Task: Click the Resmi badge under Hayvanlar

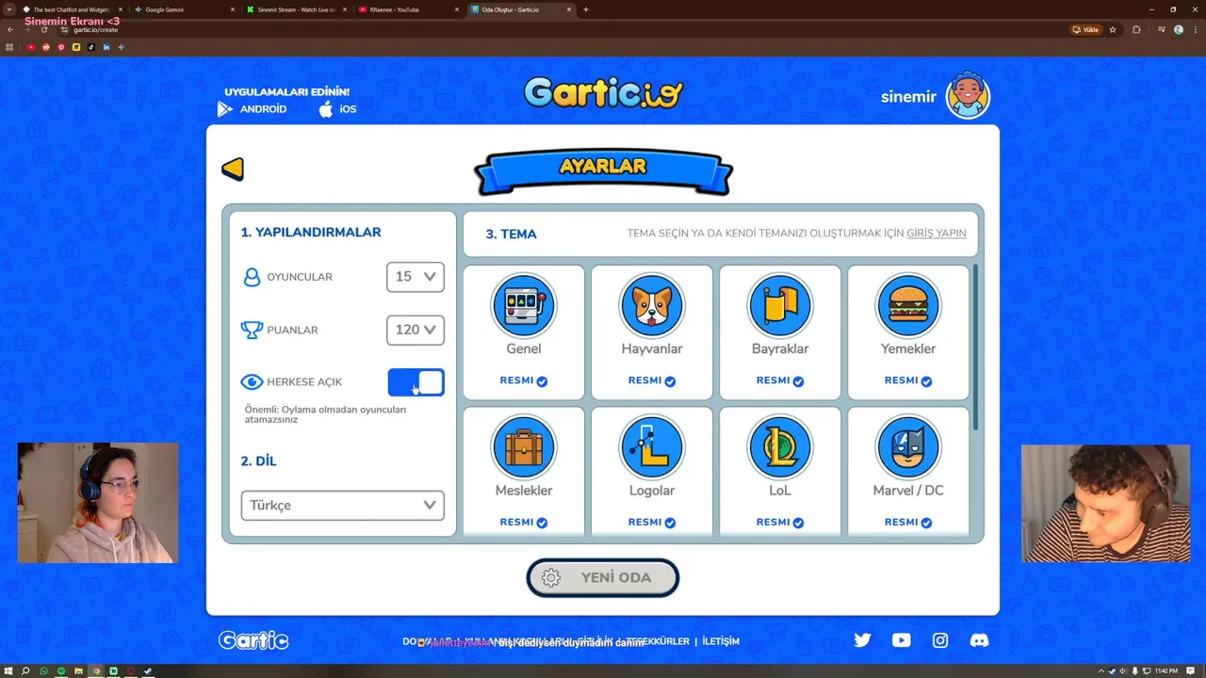Action: (x=652, y=380)
